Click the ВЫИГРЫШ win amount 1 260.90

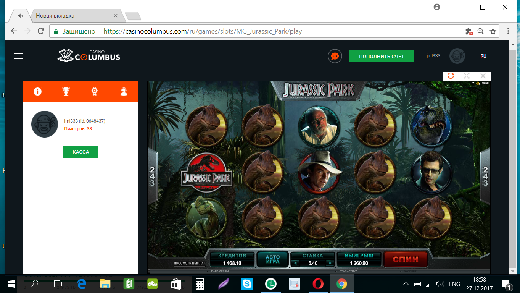[x=359, y=263]
